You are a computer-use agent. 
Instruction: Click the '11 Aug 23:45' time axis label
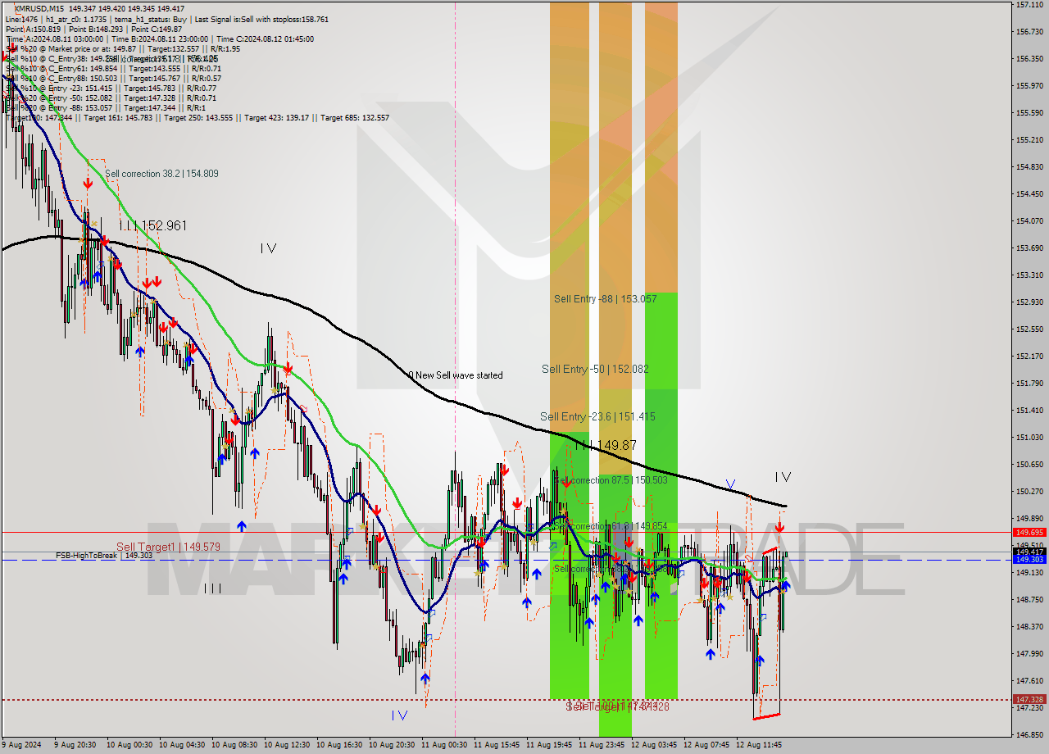click(602, 746)
